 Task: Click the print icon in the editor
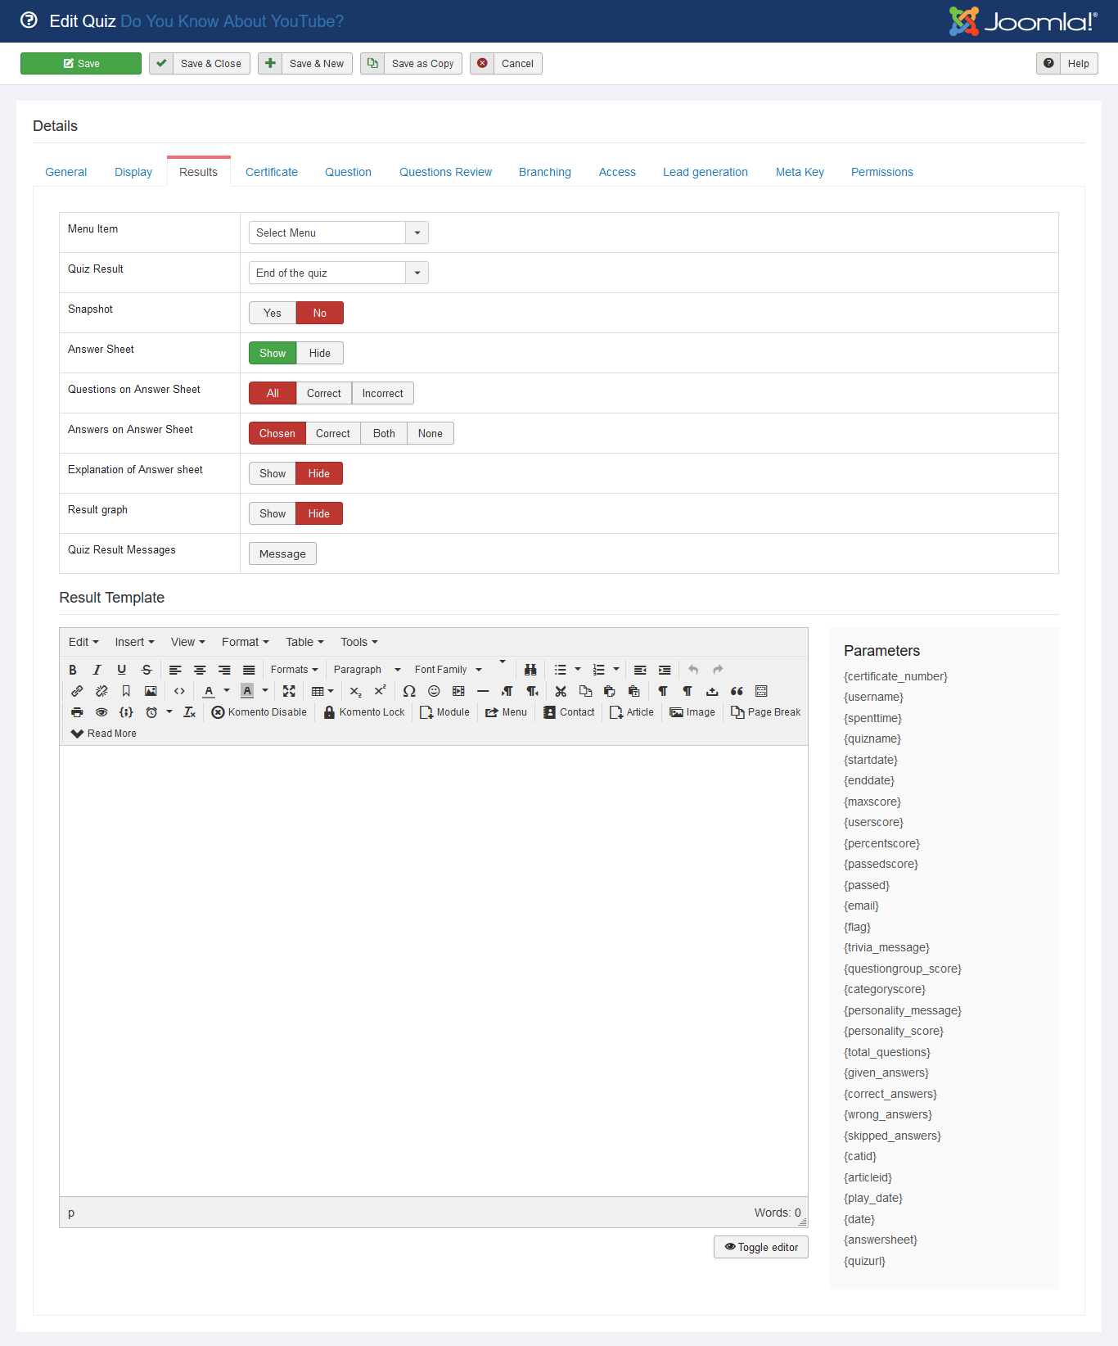77,712
